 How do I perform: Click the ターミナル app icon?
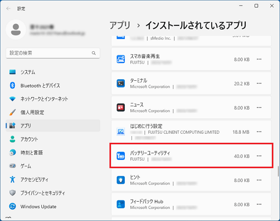tap(121, 83)
